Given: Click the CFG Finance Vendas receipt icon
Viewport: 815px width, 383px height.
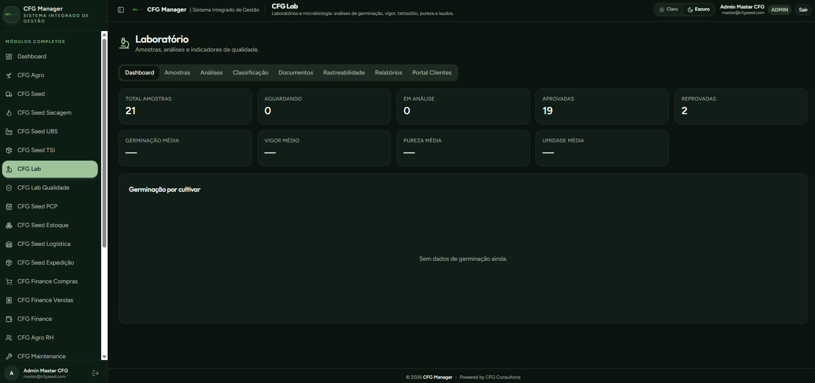Looking at the screenshot, I should point(9,300).
